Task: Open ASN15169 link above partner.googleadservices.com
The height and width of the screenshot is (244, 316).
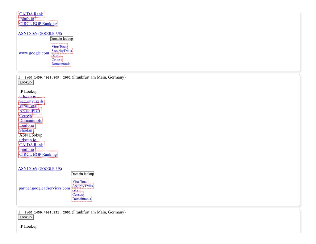Action: (x=27, y=168)
